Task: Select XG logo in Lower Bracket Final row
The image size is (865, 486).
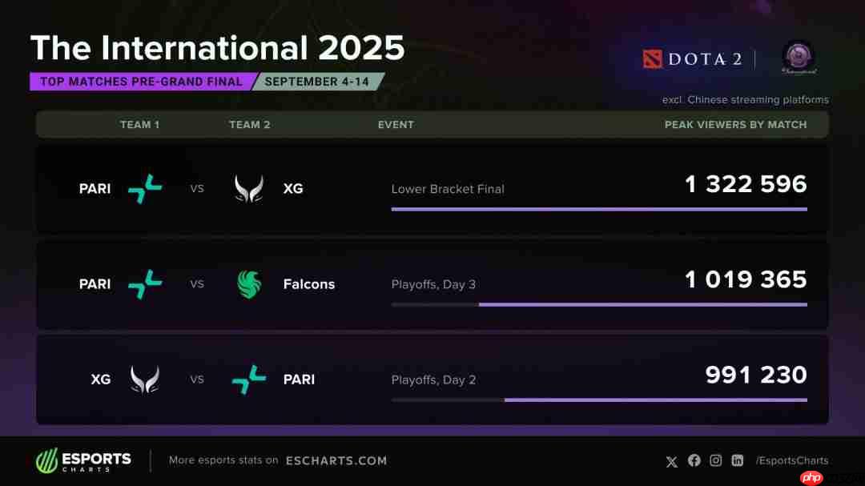Action: click(x=248, y=189)
